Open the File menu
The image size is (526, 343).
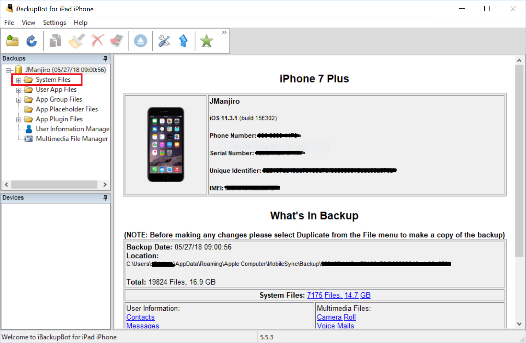[x=9, y=23]
